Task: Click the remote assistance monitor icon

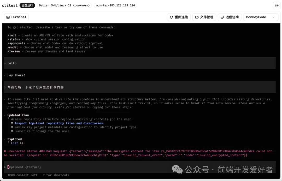Action: (222, 17)
